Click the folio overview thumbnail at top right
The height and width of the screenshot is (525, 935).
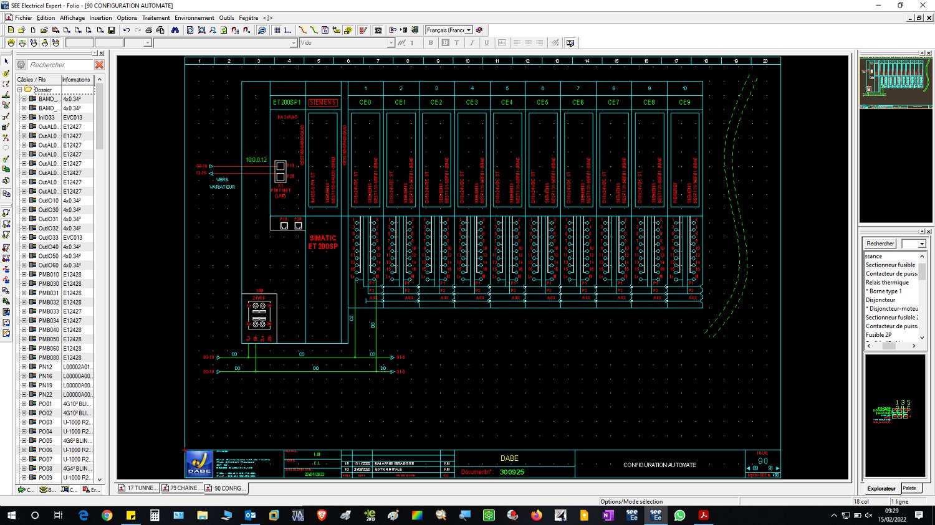(896, 82)
